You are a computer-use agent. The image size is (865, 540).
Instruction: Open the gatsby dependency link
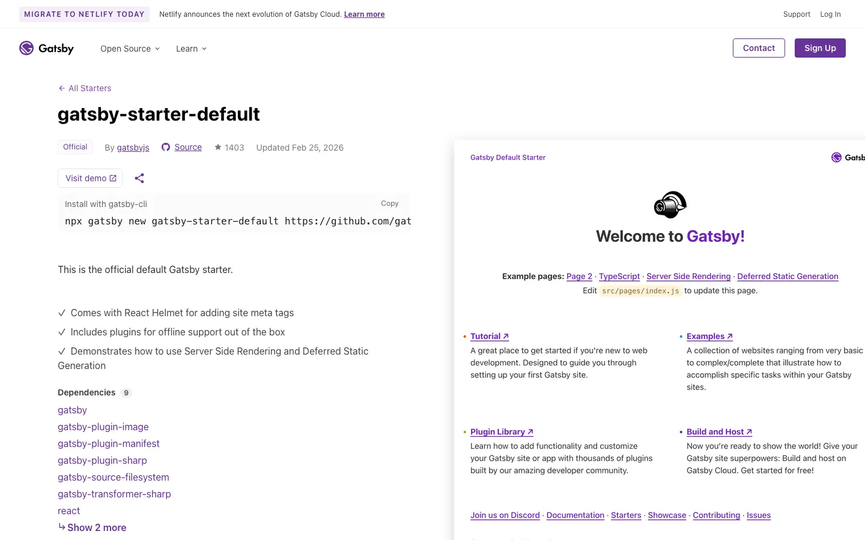click(72, 410)
